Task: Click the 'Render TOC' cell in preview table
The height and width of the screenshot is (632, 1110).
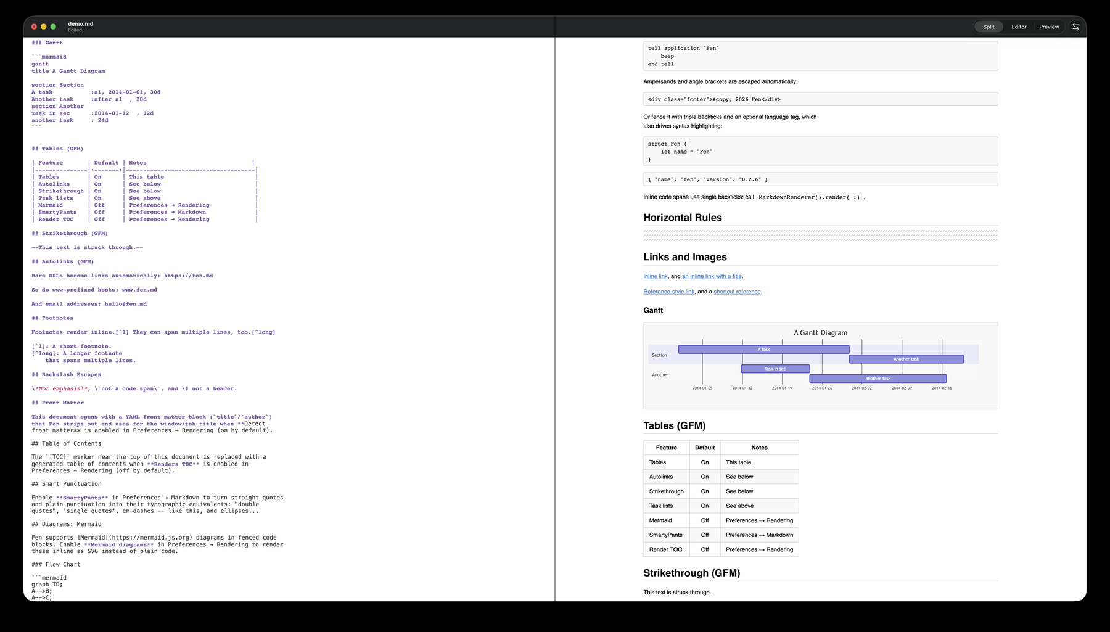Action: click(666, 549)
